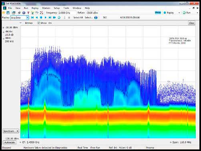Click the Save floppy disk icon
201x151 pixels.
click(x=8, y=13)
